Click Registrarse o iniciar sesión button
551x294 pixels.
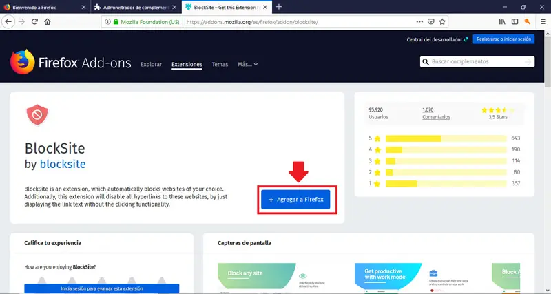coord(503,39)
